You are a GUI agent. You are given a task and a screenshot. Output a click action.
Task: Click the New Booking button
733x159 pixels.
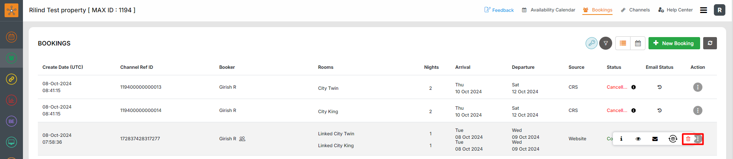click(x=674, y=43)
